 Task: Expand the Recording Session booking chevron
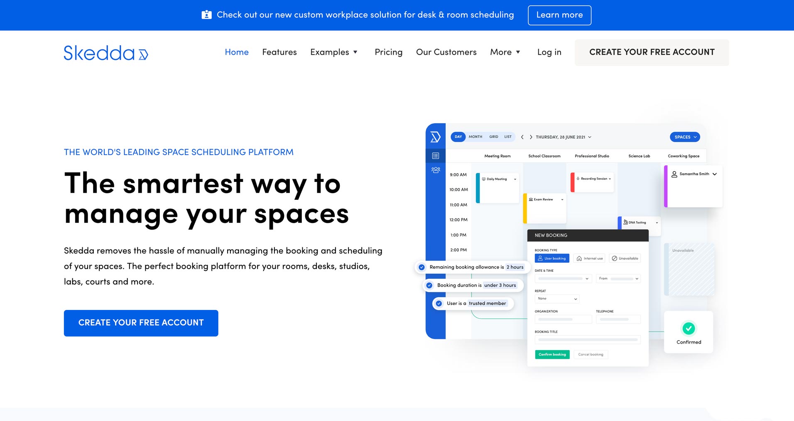[610, 179]
